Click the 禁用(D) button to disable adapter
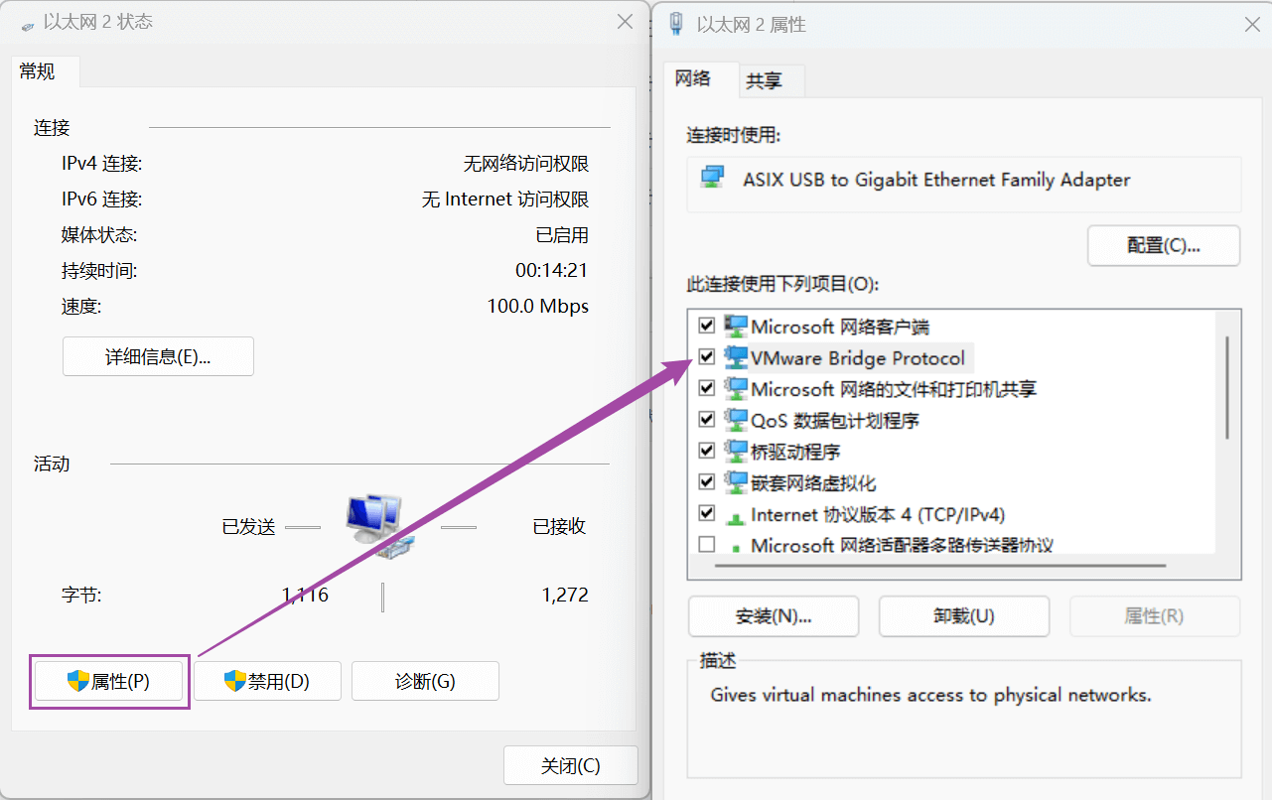 coord(267,682)
